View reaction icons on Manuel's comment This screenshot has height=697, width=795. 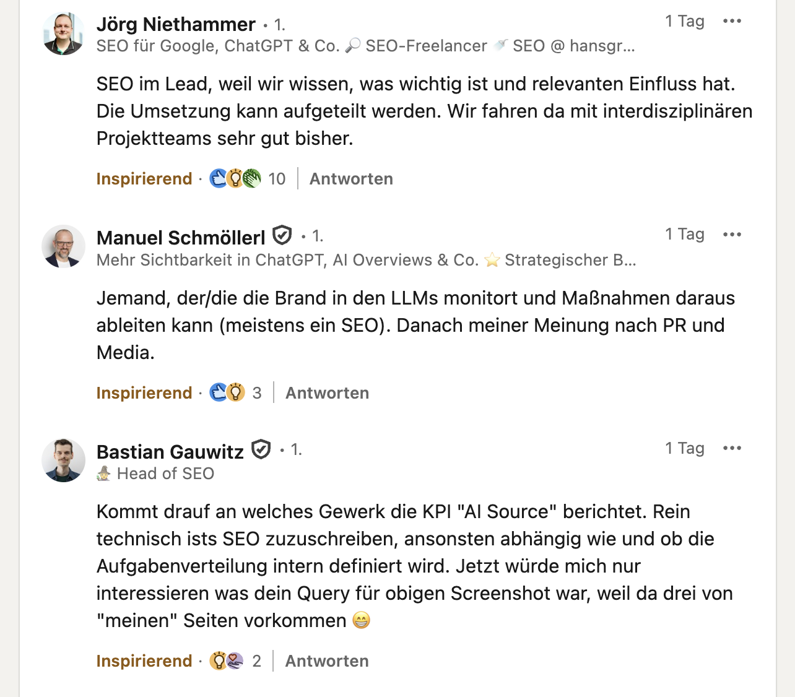pos(227,392)
